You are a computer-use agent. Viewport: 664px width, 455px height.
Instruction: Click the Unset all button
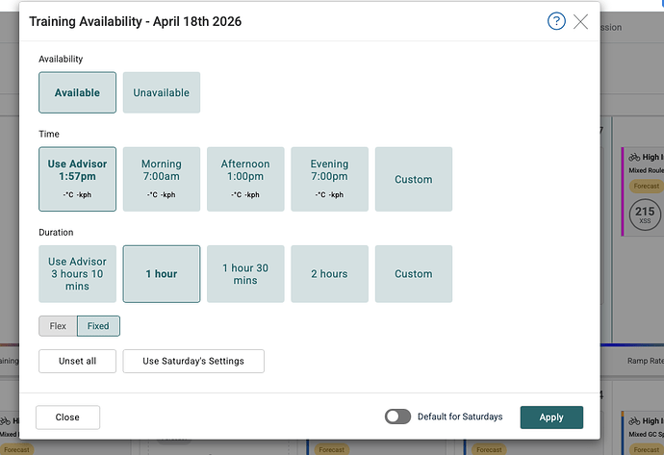(x=78, y=361)
